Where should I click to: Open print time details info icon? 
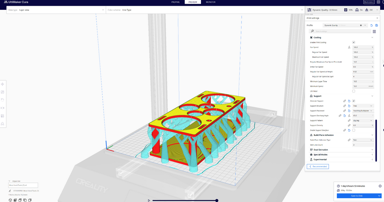point(380,186)
